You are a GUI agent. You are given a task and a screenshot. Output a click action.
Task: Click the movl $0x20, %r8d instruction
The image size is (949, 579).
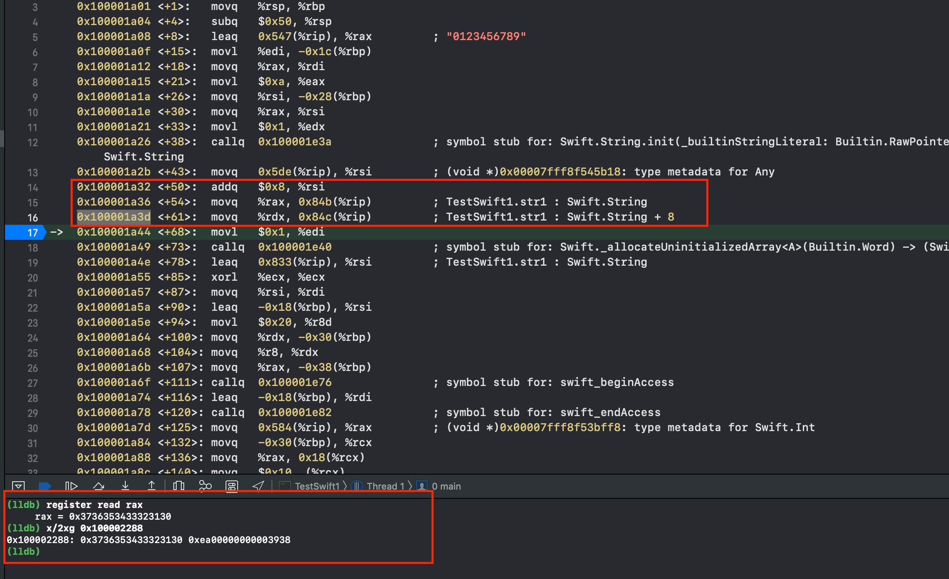[x=271, y=322]
